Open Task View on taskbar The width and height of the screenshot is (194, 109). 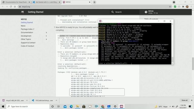click(x=59, y=106)
